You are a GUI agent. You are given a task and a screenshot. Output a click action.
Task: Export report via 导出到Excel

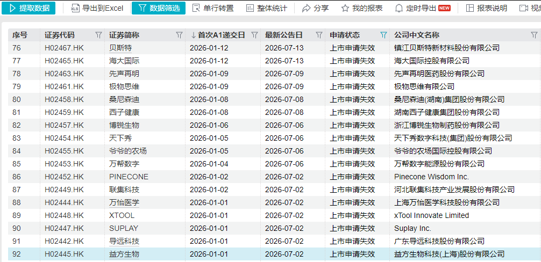[x=97, y=8]
